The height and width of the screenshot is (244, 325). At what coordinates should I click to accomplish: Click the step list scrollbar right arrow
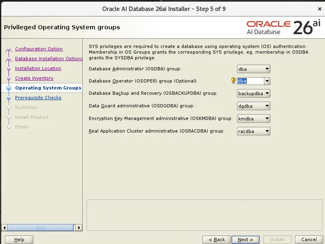point(79,228)
